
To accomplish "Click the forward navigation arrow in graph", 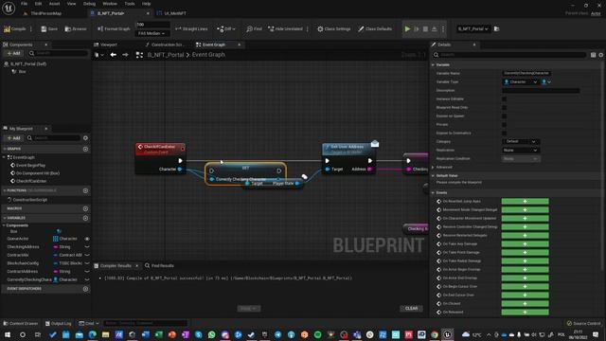I will (125, 55).
